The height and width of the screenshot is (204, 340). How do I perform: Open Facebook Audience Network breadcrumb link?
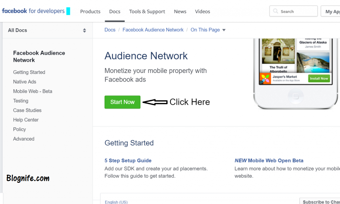click(x=153, y=30)
